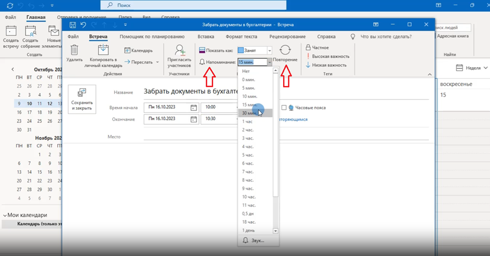
Task: Open the start date calendar picker
Action: pyautogui.click(x=194, y=108)
